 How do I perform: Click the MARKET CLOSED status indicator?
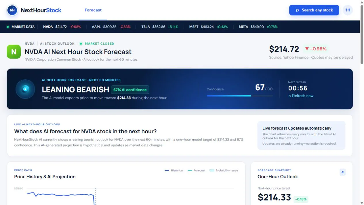(x=97, y=44)
